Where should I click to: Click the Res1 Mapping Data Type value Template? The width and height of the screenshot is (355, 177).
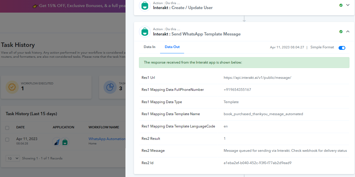pos(231,102)
